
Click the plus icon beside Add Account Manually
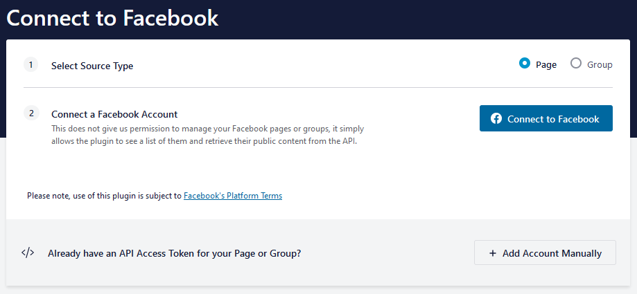(493, 253)
